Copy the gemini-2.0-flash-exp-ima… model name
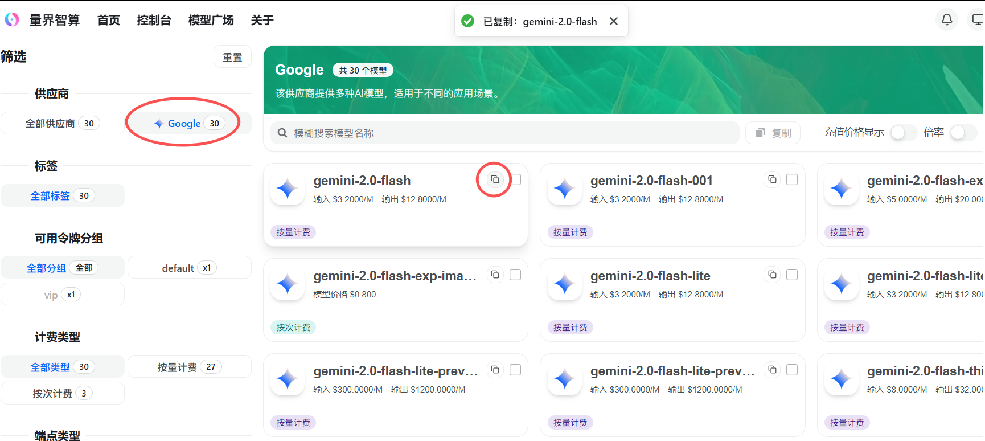Image resolution: width=985 pixels, height=441 pixels. pyautogui.click(x=495, y=275)
